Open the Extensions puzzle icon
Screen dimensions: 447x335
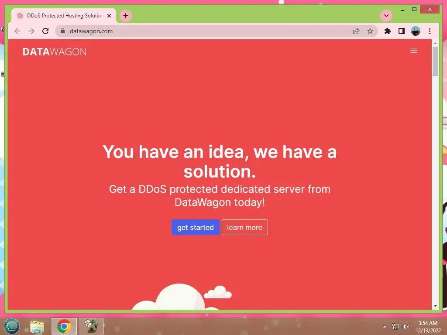388,31
